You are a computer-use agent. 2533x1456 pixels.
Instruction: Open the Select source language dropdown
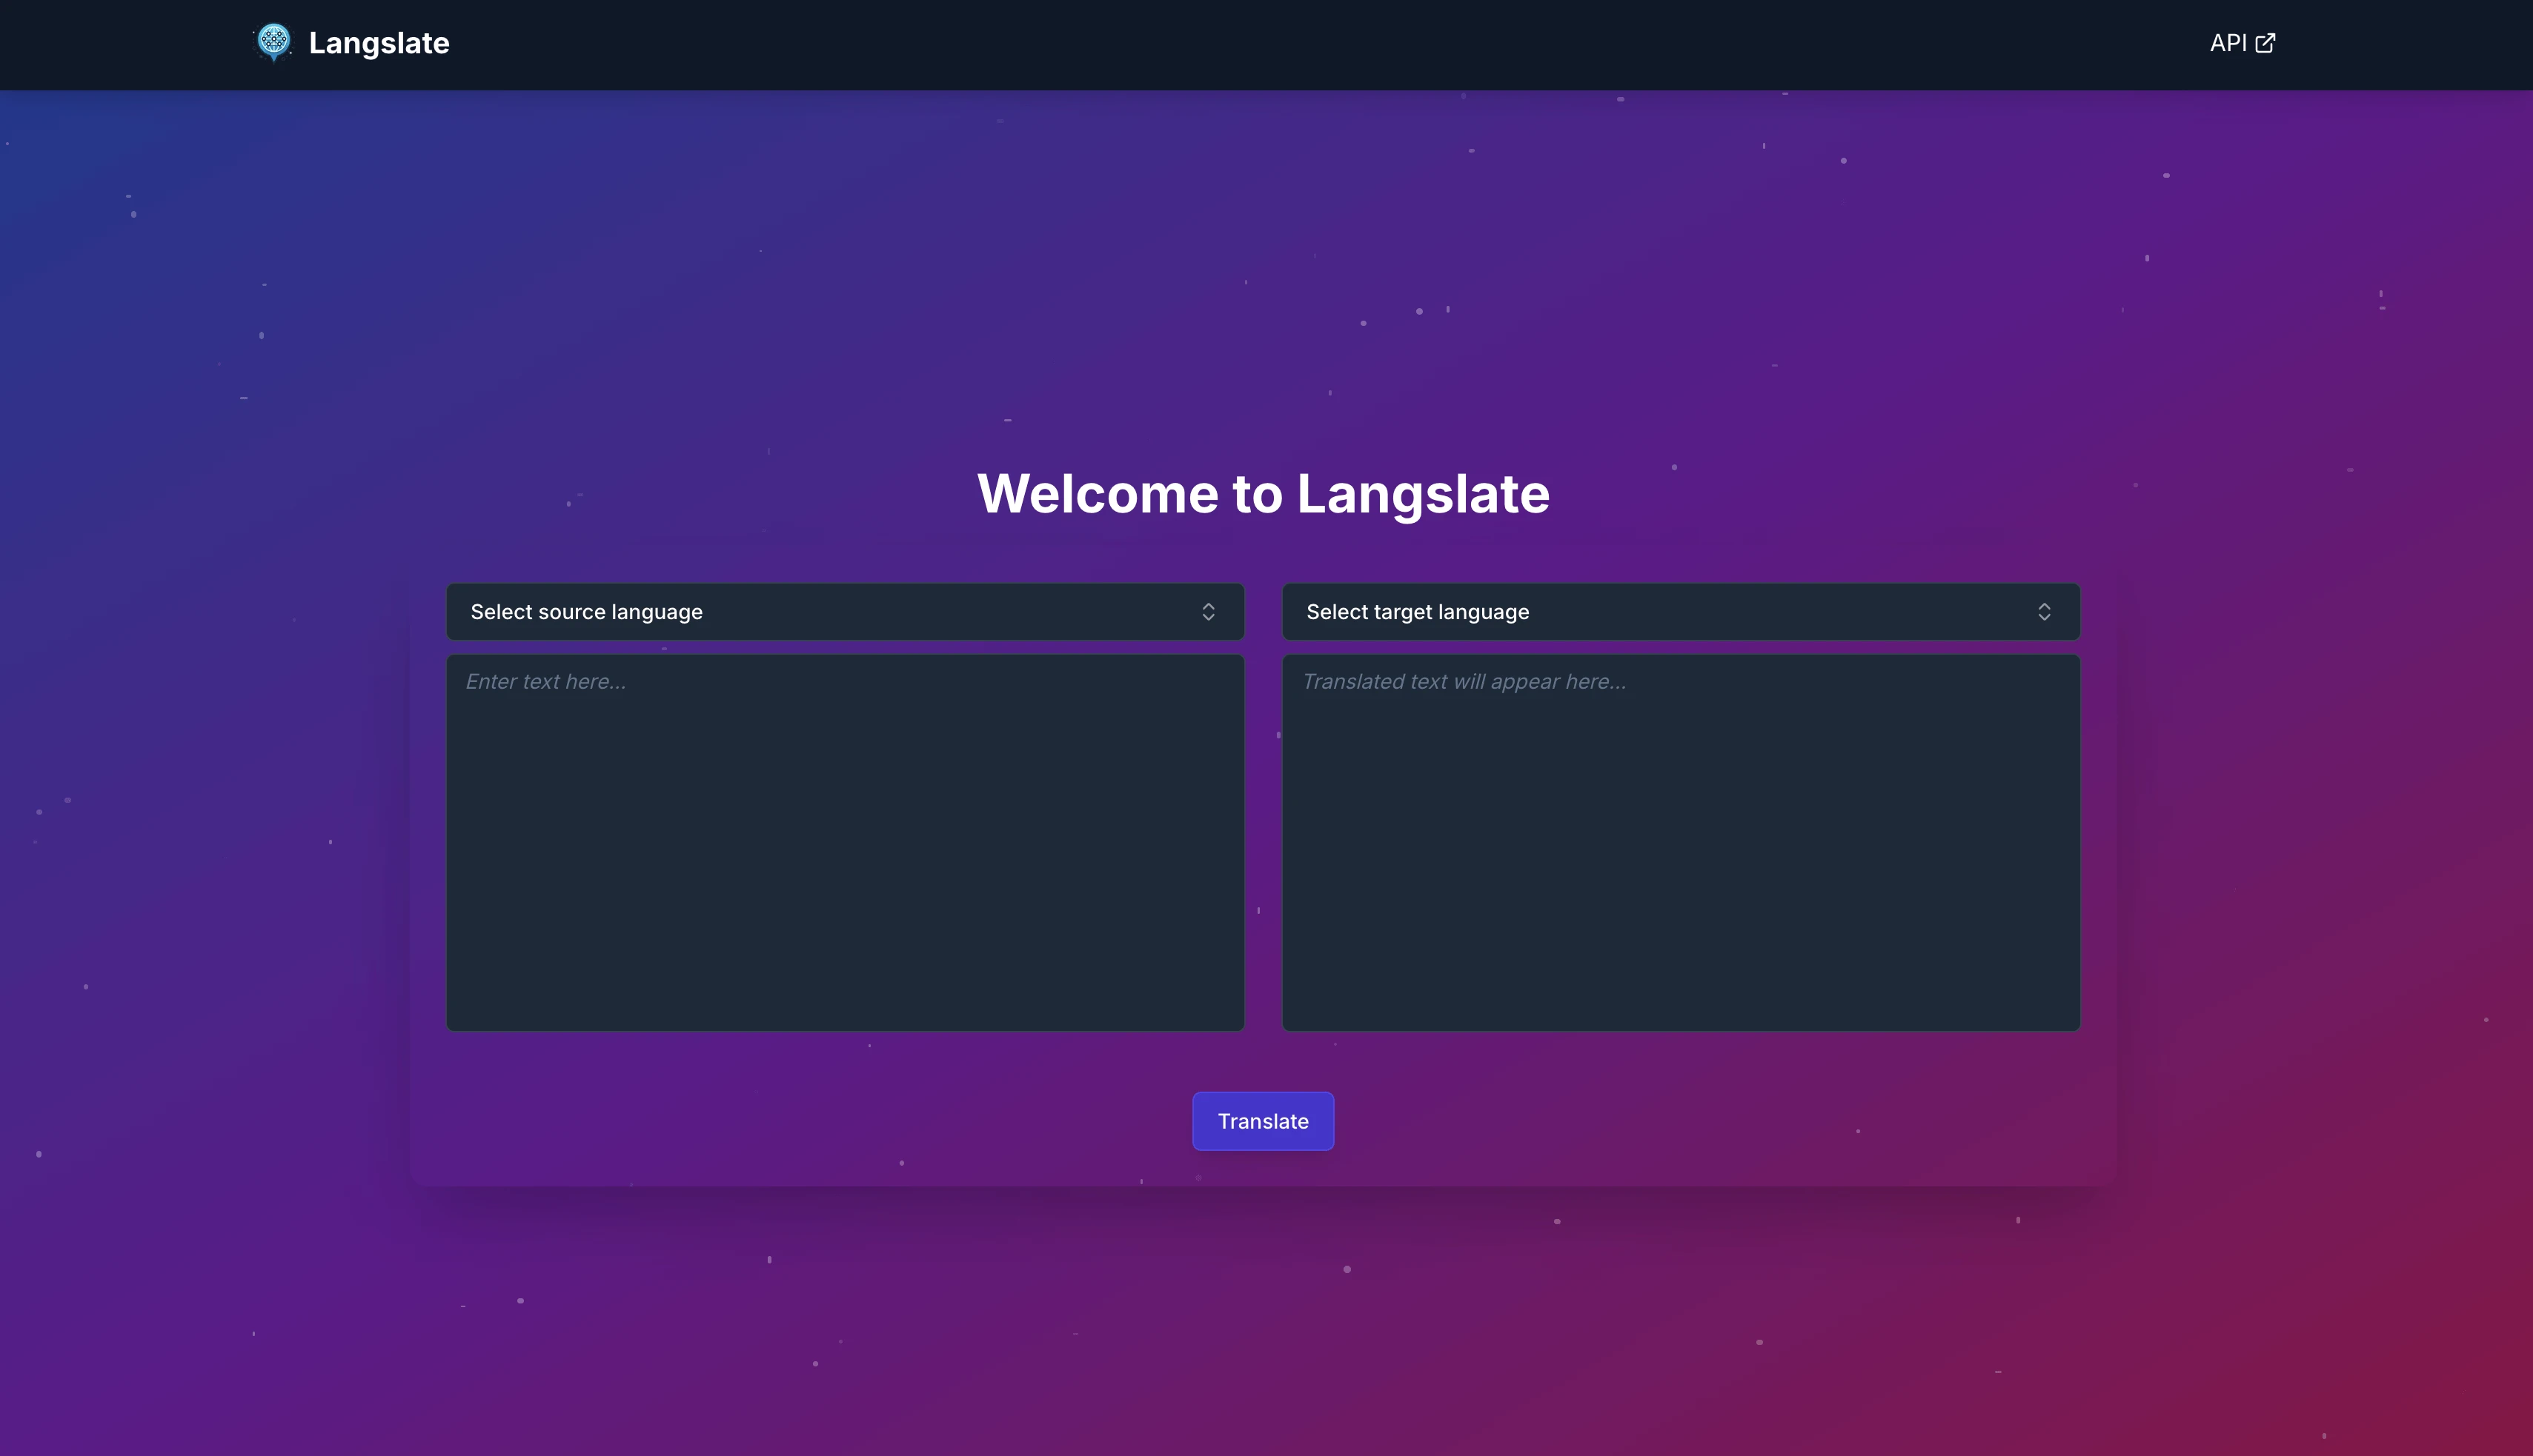pos(846,612)
